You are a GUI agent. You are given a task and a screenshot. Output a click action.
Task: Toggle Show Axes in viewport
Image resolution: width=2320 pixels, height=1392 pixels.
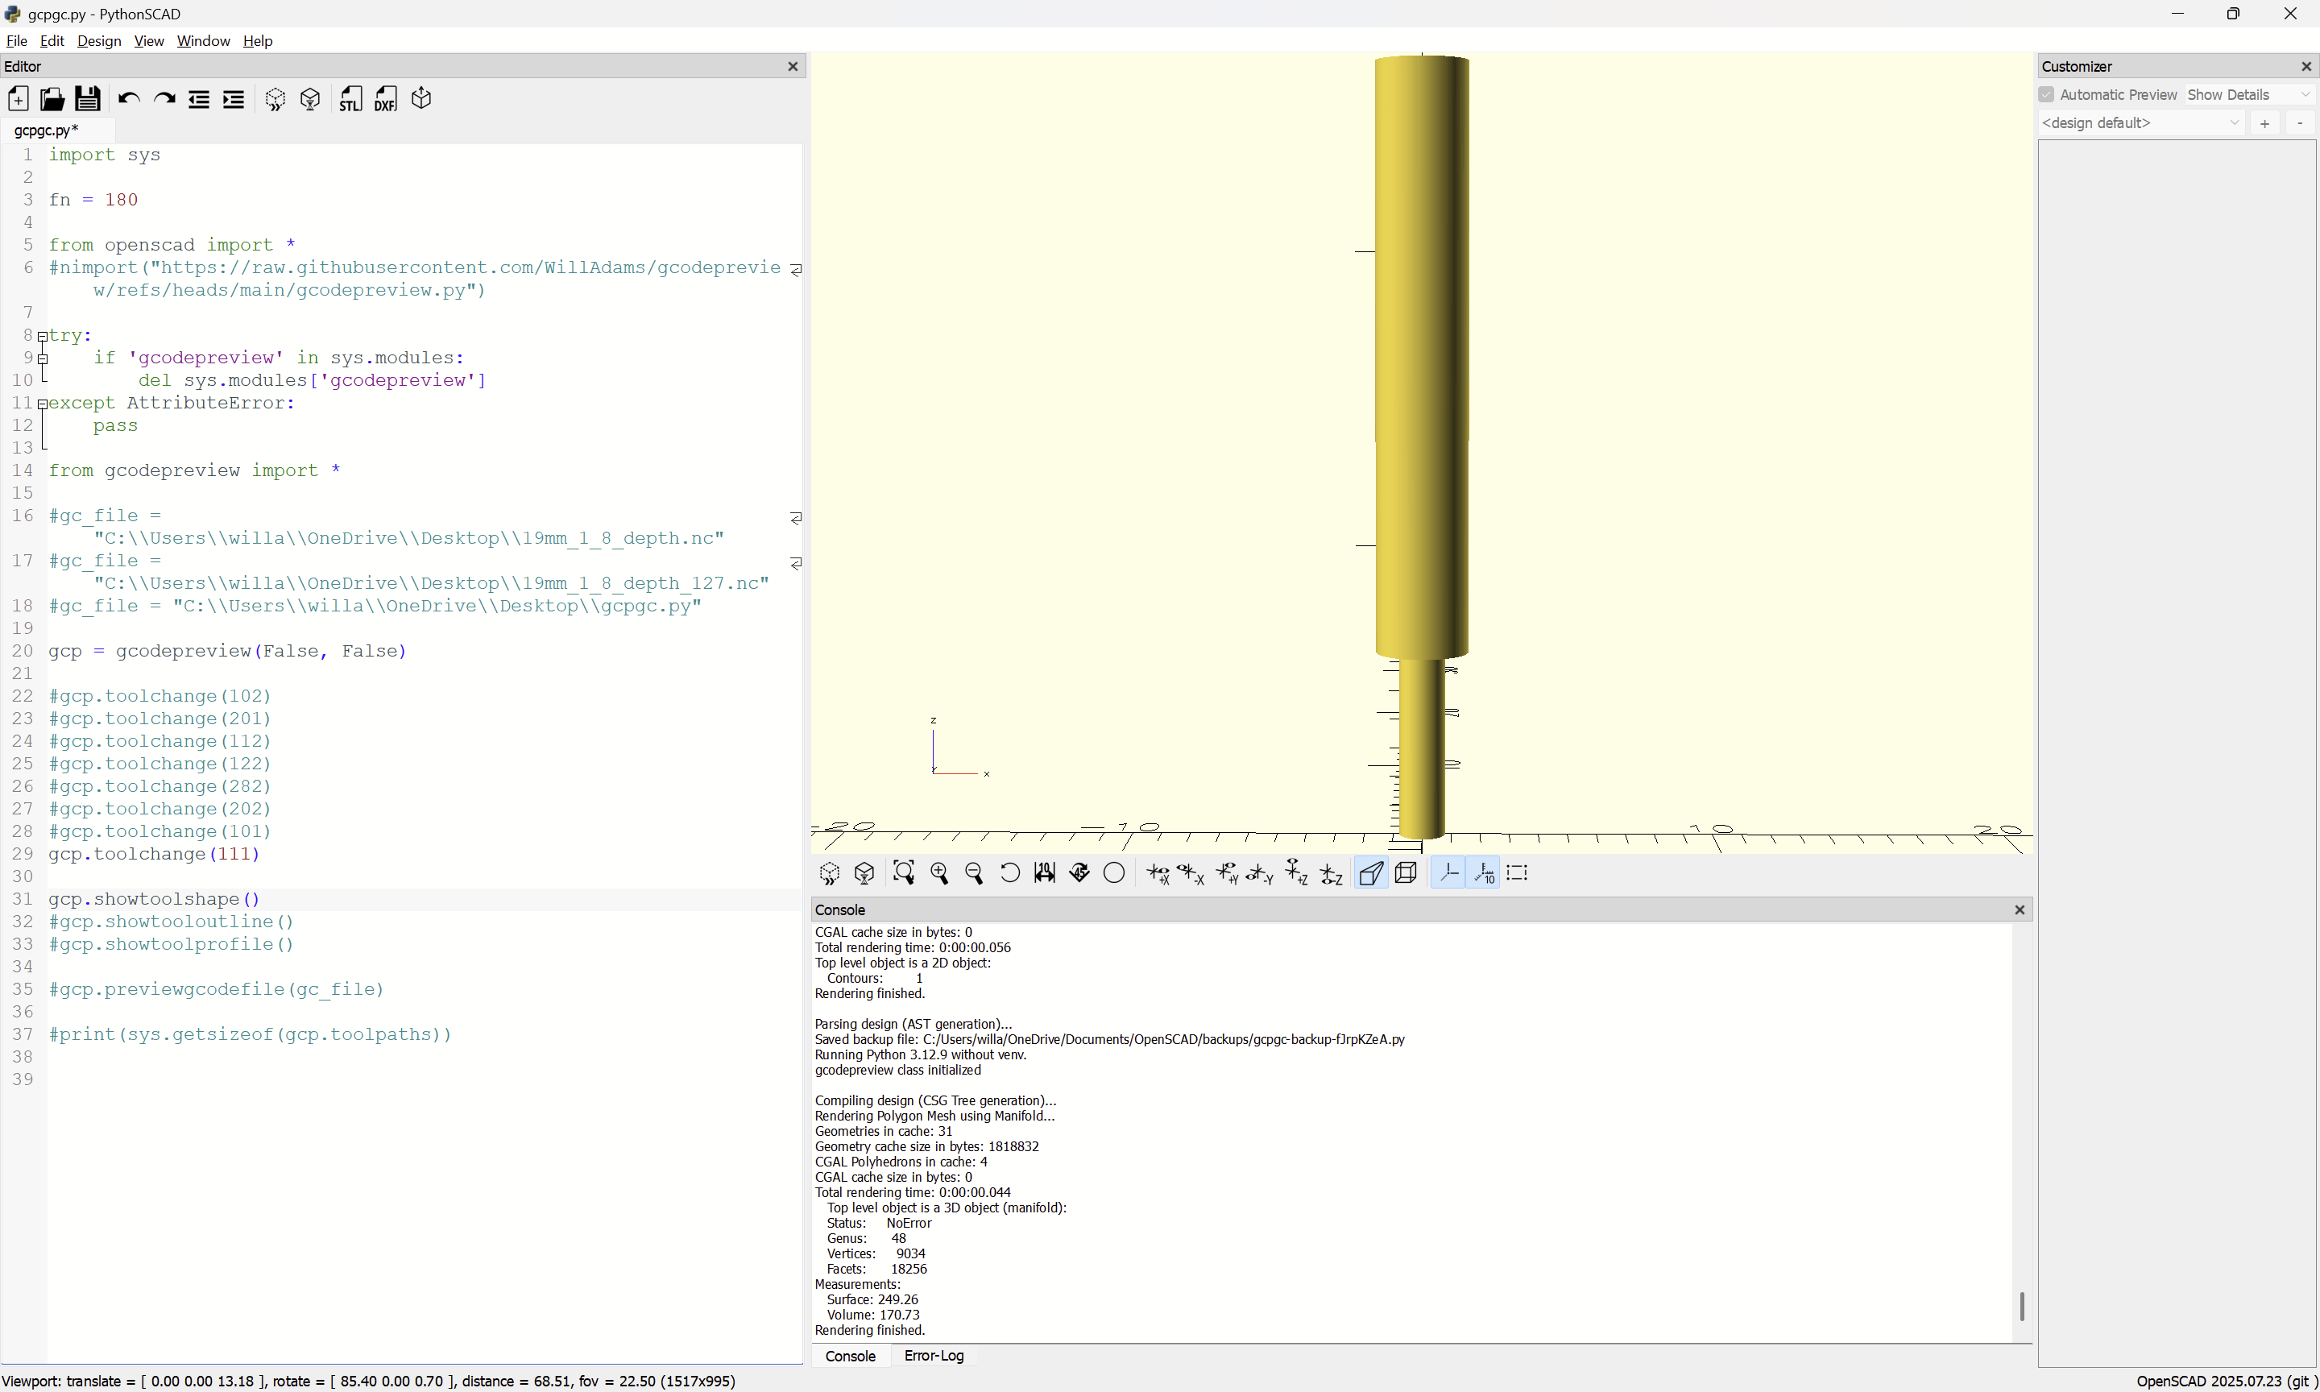(1449, 873)
